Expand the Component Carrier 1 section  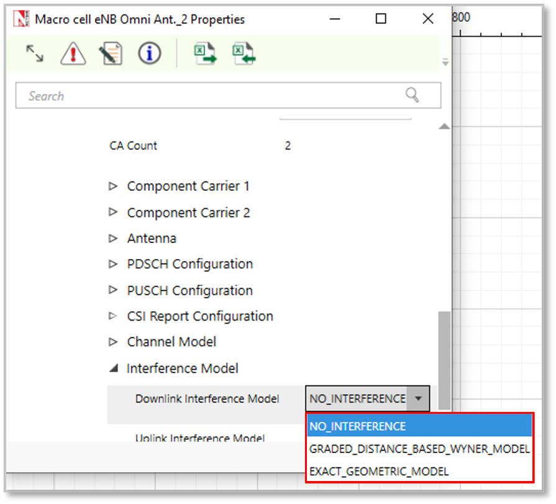[113, 186]
